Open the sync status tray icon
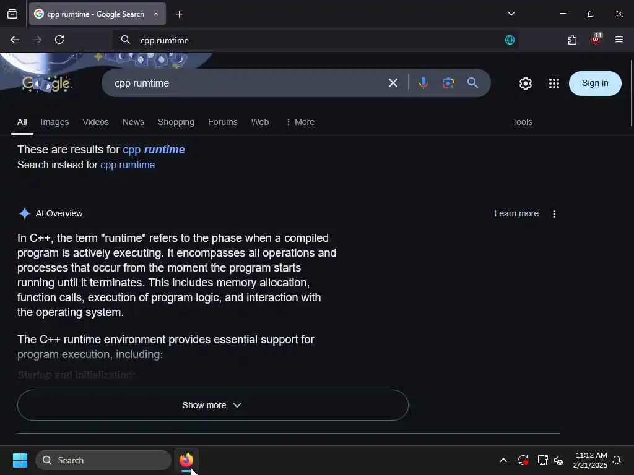The image size is (634, 475). click(x=523, y=460)
